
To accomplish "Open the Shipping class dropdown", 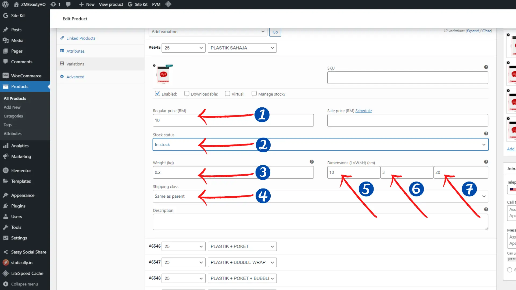I will pyautogui.click(x=320, y=196).
